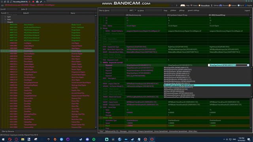This screenshot has height=142, width=253.
Task: Switch to the Weapon Spreadsheet tab
Action: click(145, 131)
